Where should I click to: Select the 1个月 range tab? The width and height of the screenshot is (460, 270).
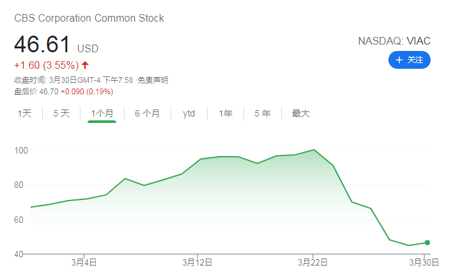tap(102, 113)
